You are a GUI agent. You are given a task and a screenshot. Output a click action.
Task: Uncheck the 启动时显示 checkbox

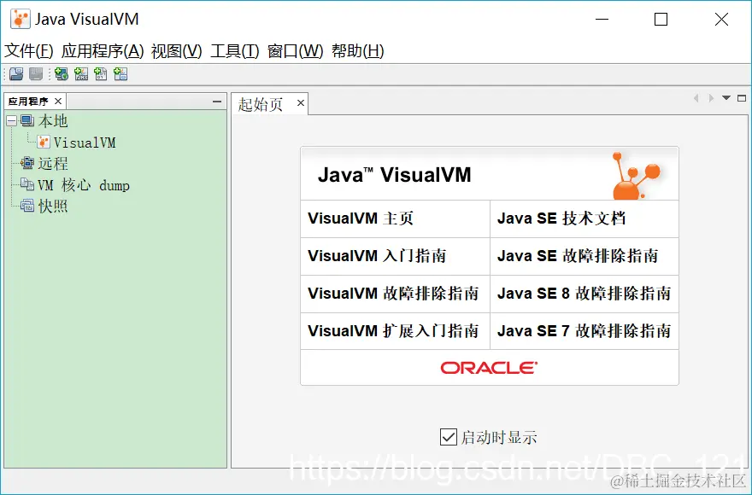point(448,437)
